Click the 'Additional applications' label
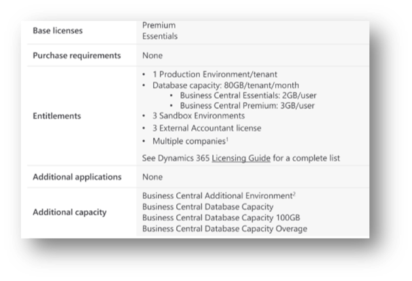The height and width of the screenshot is (281, 412). 77,177
